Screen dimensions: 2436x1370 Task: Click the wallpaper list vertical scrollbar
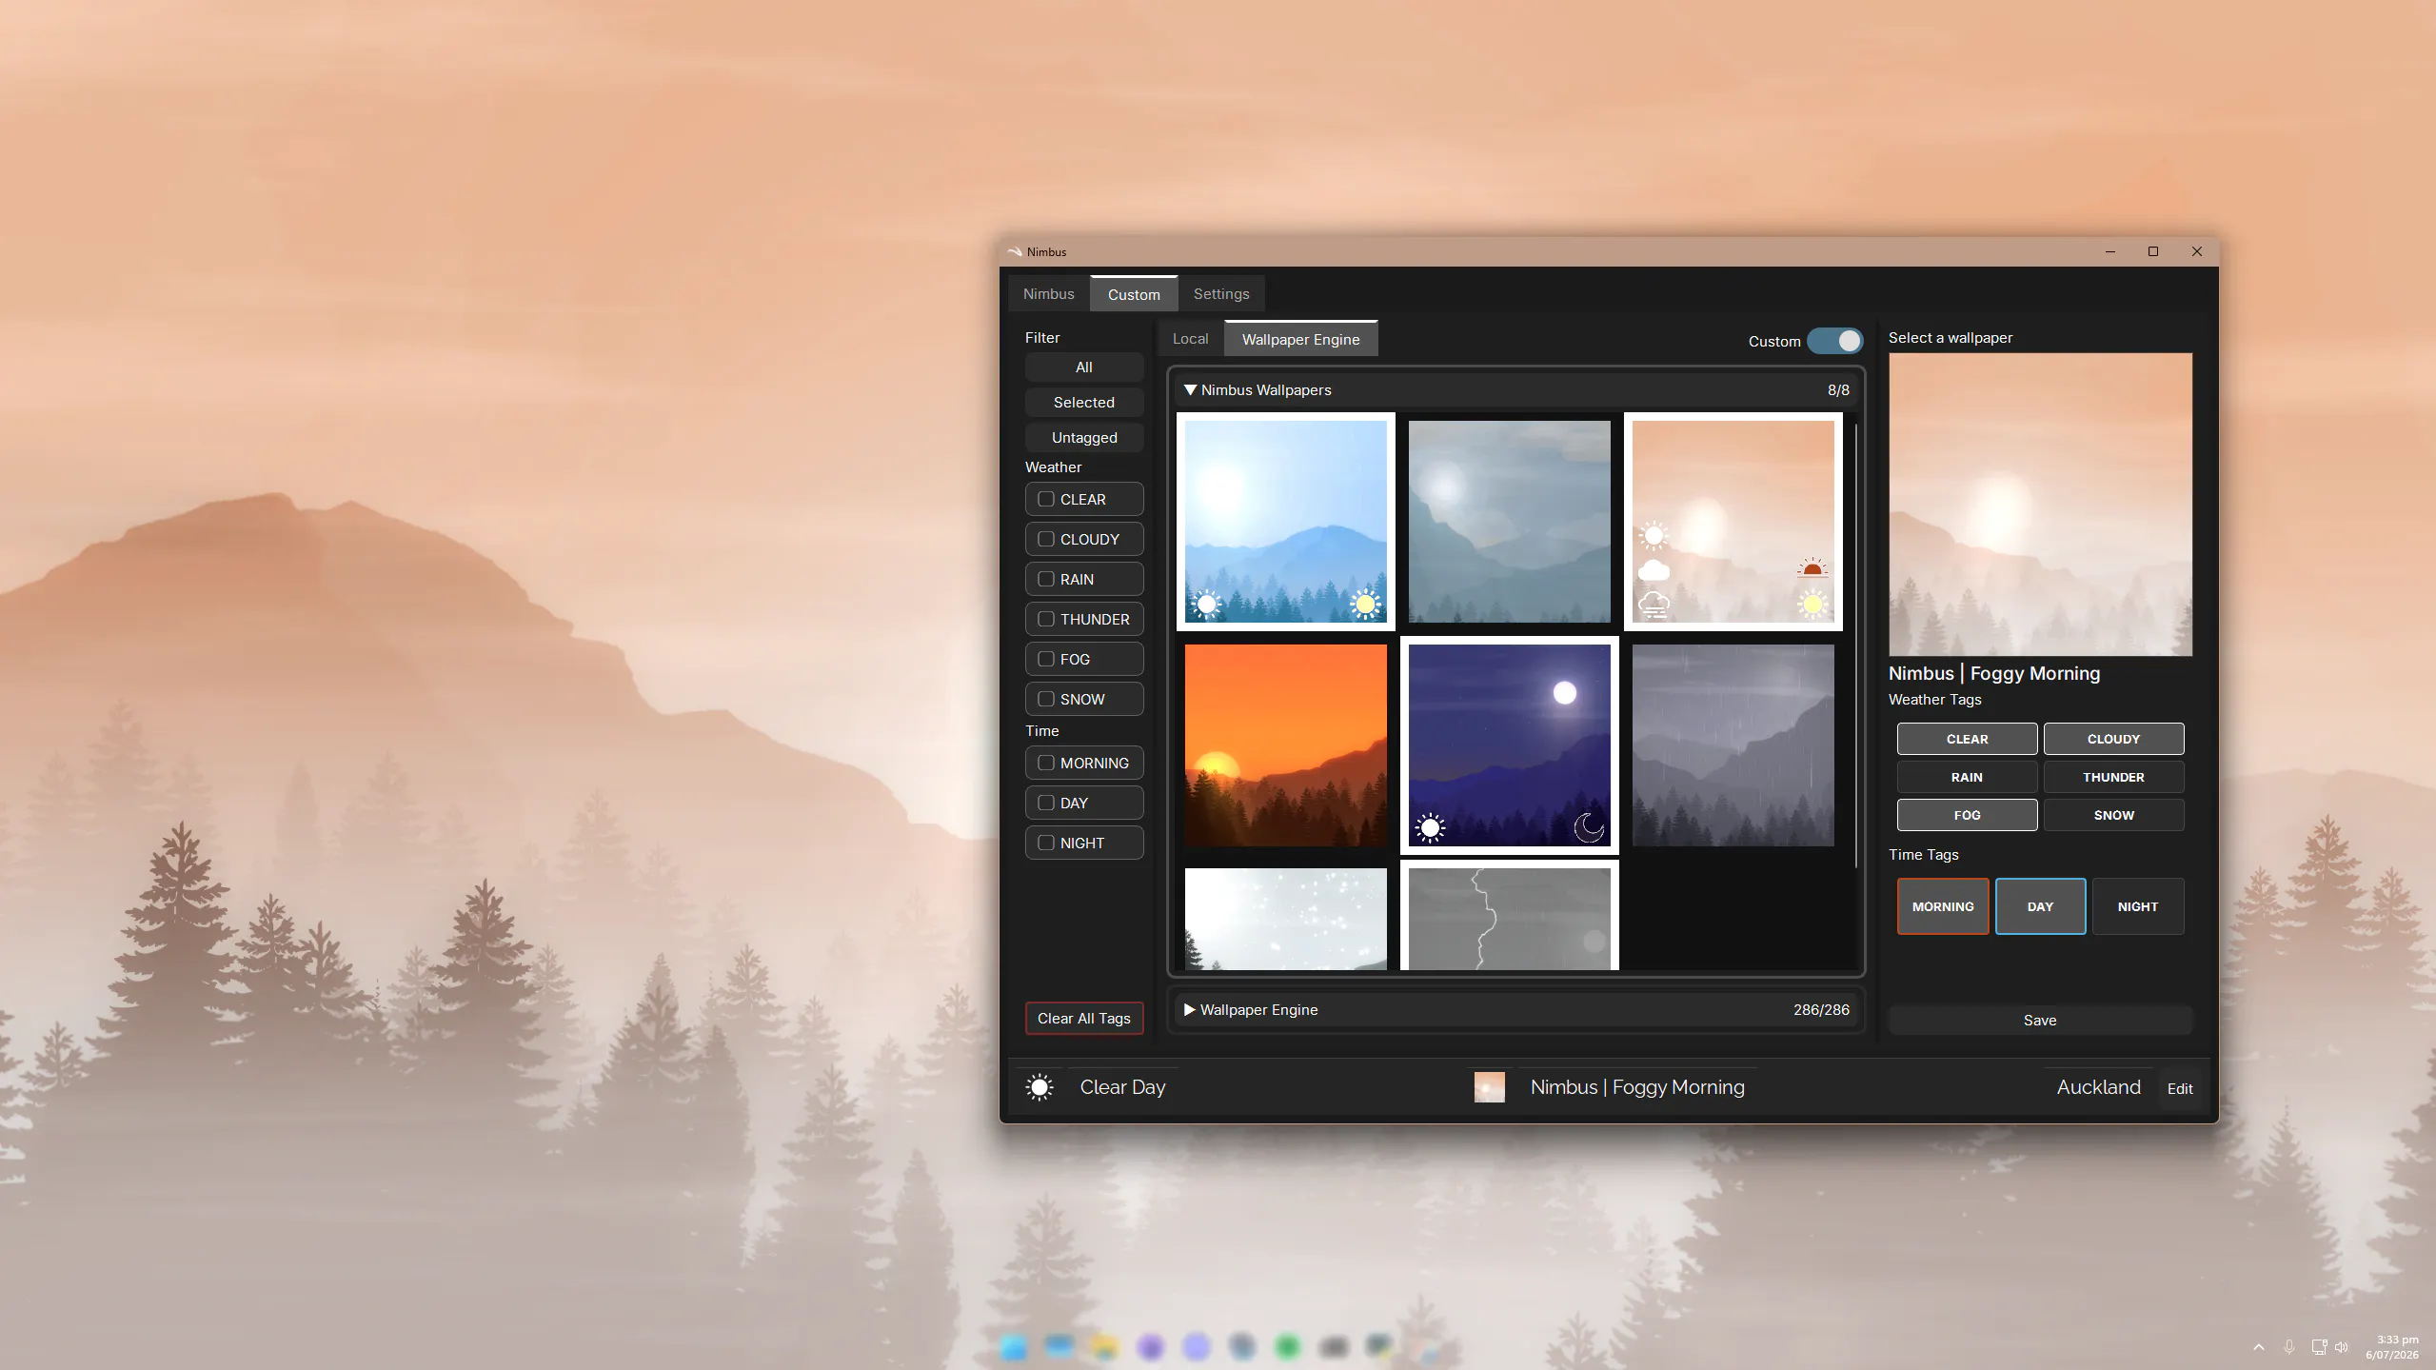point(1855,645)
